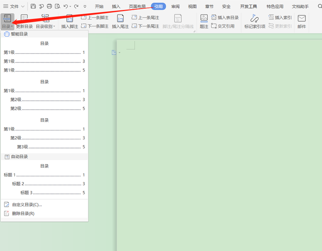Click the Undo icon
Image resolution: width=322 pixels, height=251 pixels.
[x=66, y=6]
